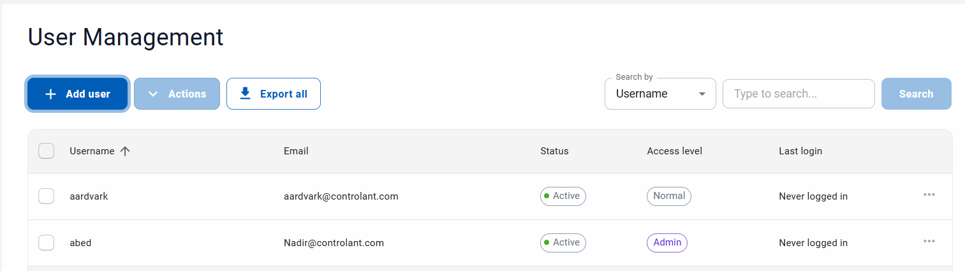This screenshot has width=965, height=271.
Task: Click the Username sort arrow icon
Action: 125,151
